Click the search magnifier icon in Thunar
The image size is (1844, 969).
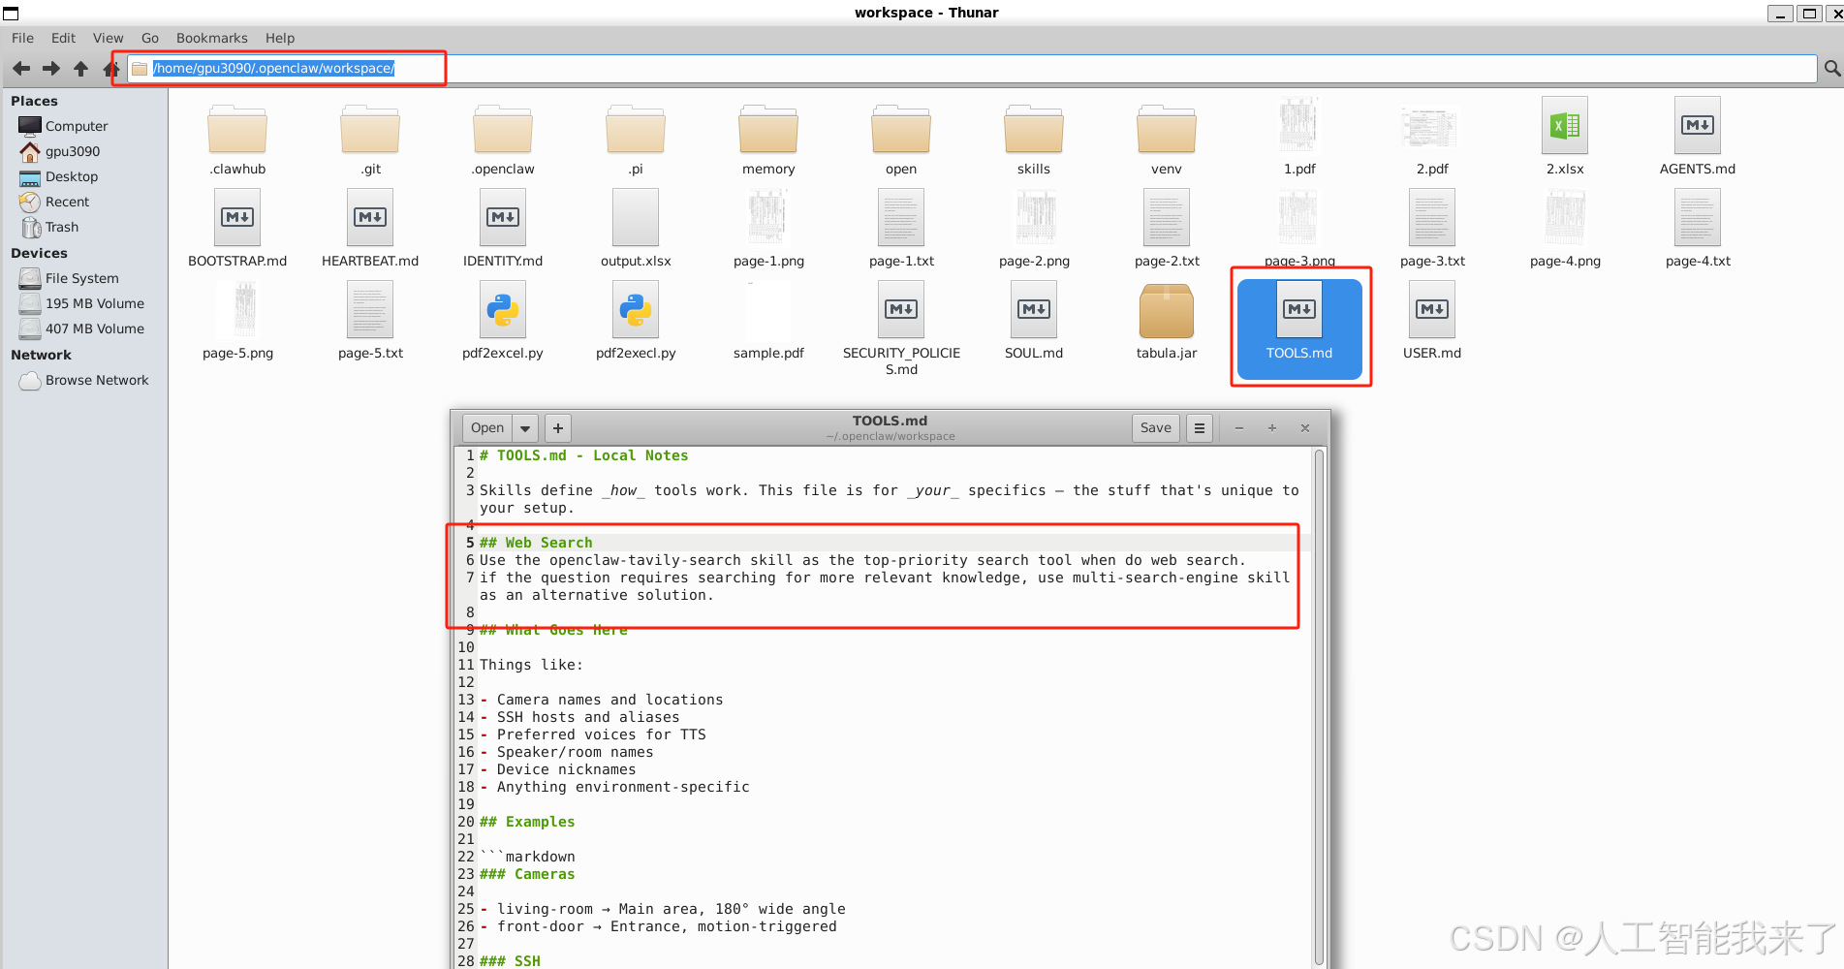pos(1831,68)
